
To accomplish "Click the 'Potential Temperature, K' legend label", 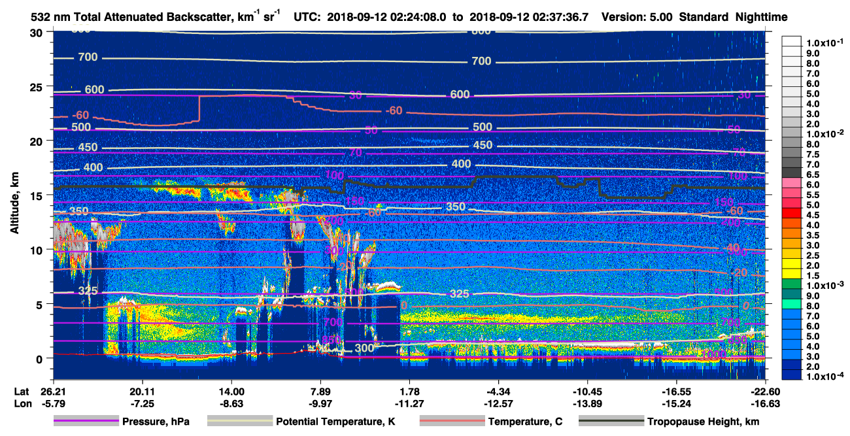I will [335, 422].
